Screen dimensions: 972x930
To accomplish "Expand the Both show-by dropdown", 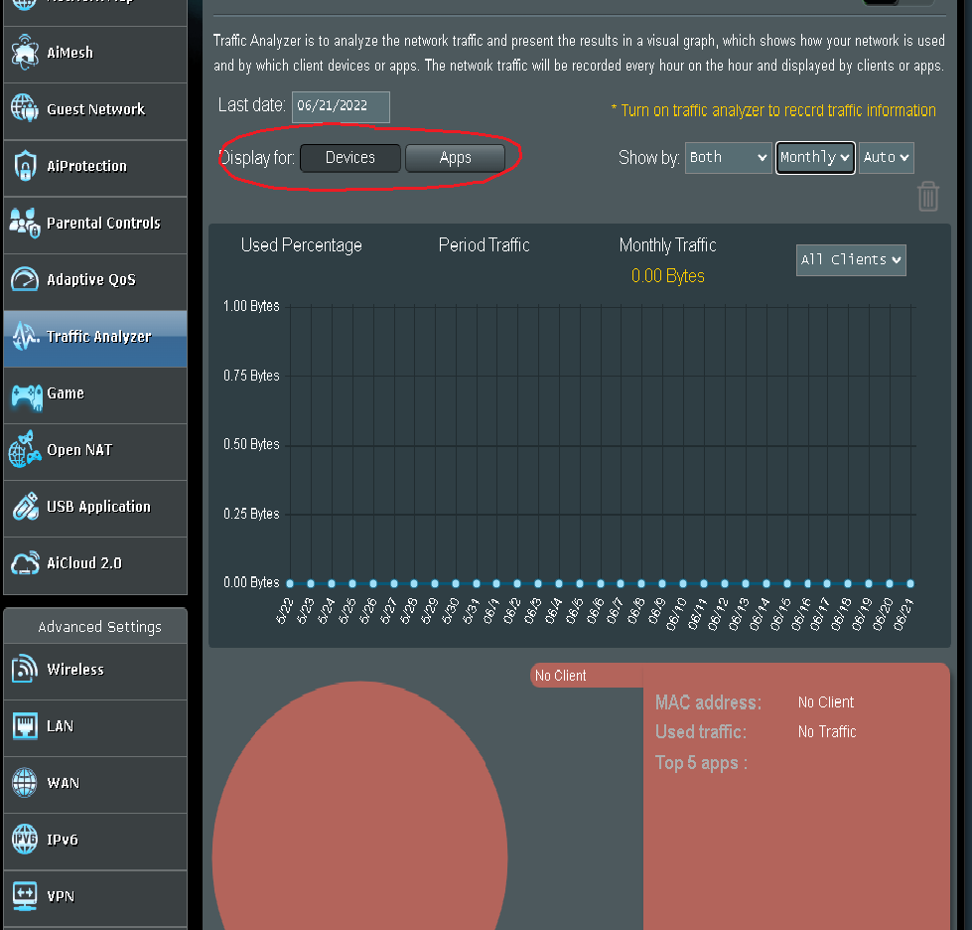I will tap(729, 158).
